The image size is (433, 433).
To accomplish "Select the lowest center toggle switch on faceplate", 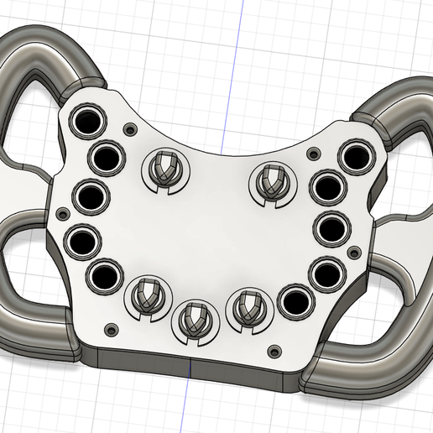I will click(196, 321).
